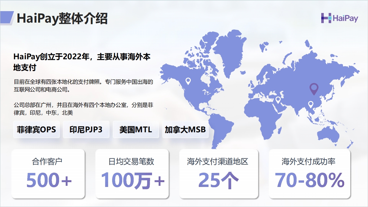Select the 印尼PJP3 license tag
The width and height of the screenshot is (368, 207).
tap(86, 129)
